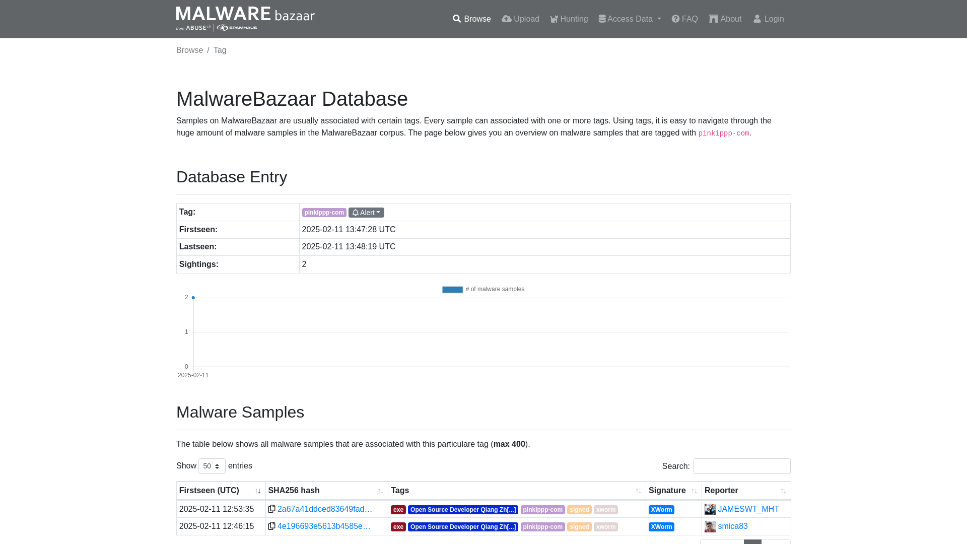Toggle sort on Firstseen UTC column
The image size is (967, 544).
tap(258, 490)
